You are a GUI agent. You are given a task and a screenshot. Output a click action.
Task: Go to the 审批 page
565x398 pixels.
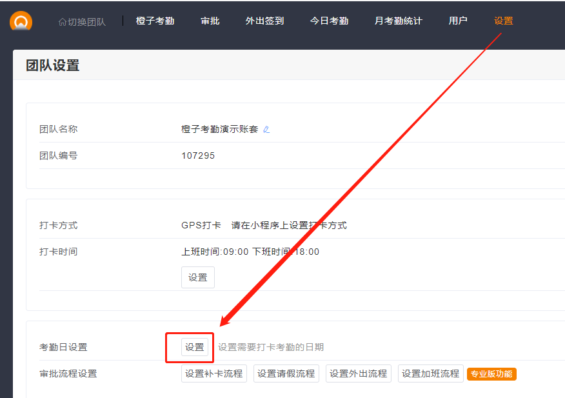pyautogui.click(x=210, y=21)
